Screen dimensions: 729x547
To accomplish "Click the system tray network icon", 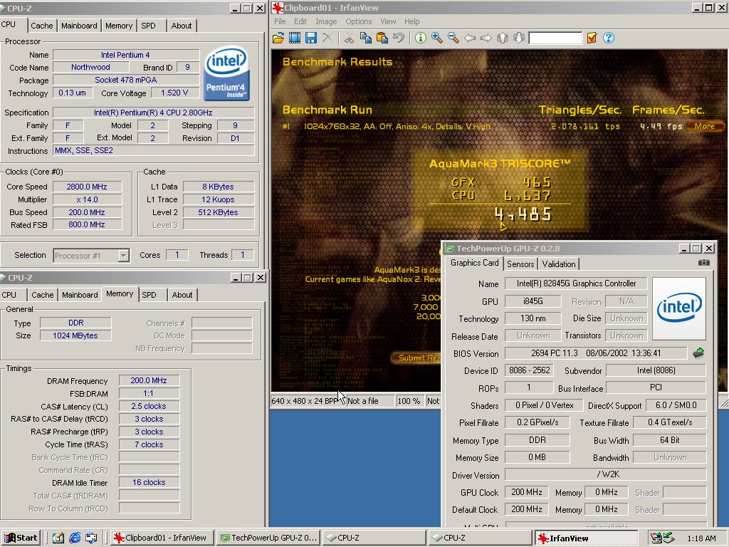I will 668,538.
